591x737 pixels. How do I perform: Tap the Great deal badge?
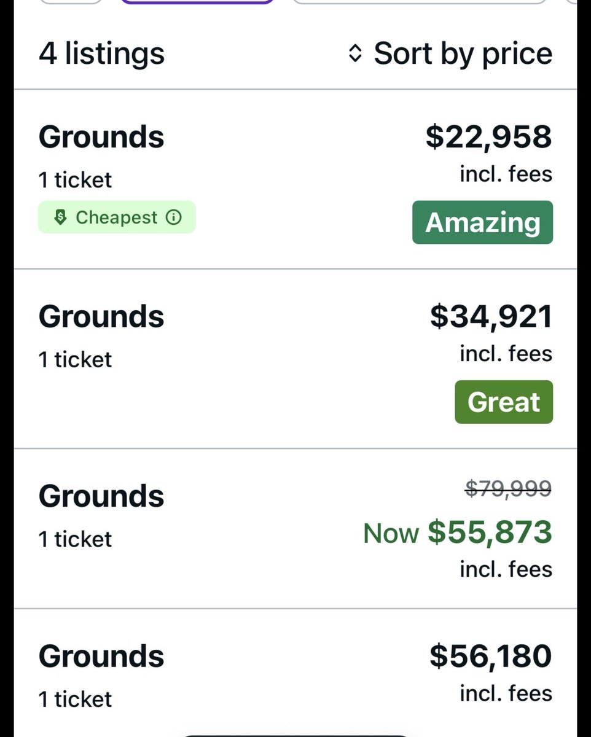coord(504,402)
